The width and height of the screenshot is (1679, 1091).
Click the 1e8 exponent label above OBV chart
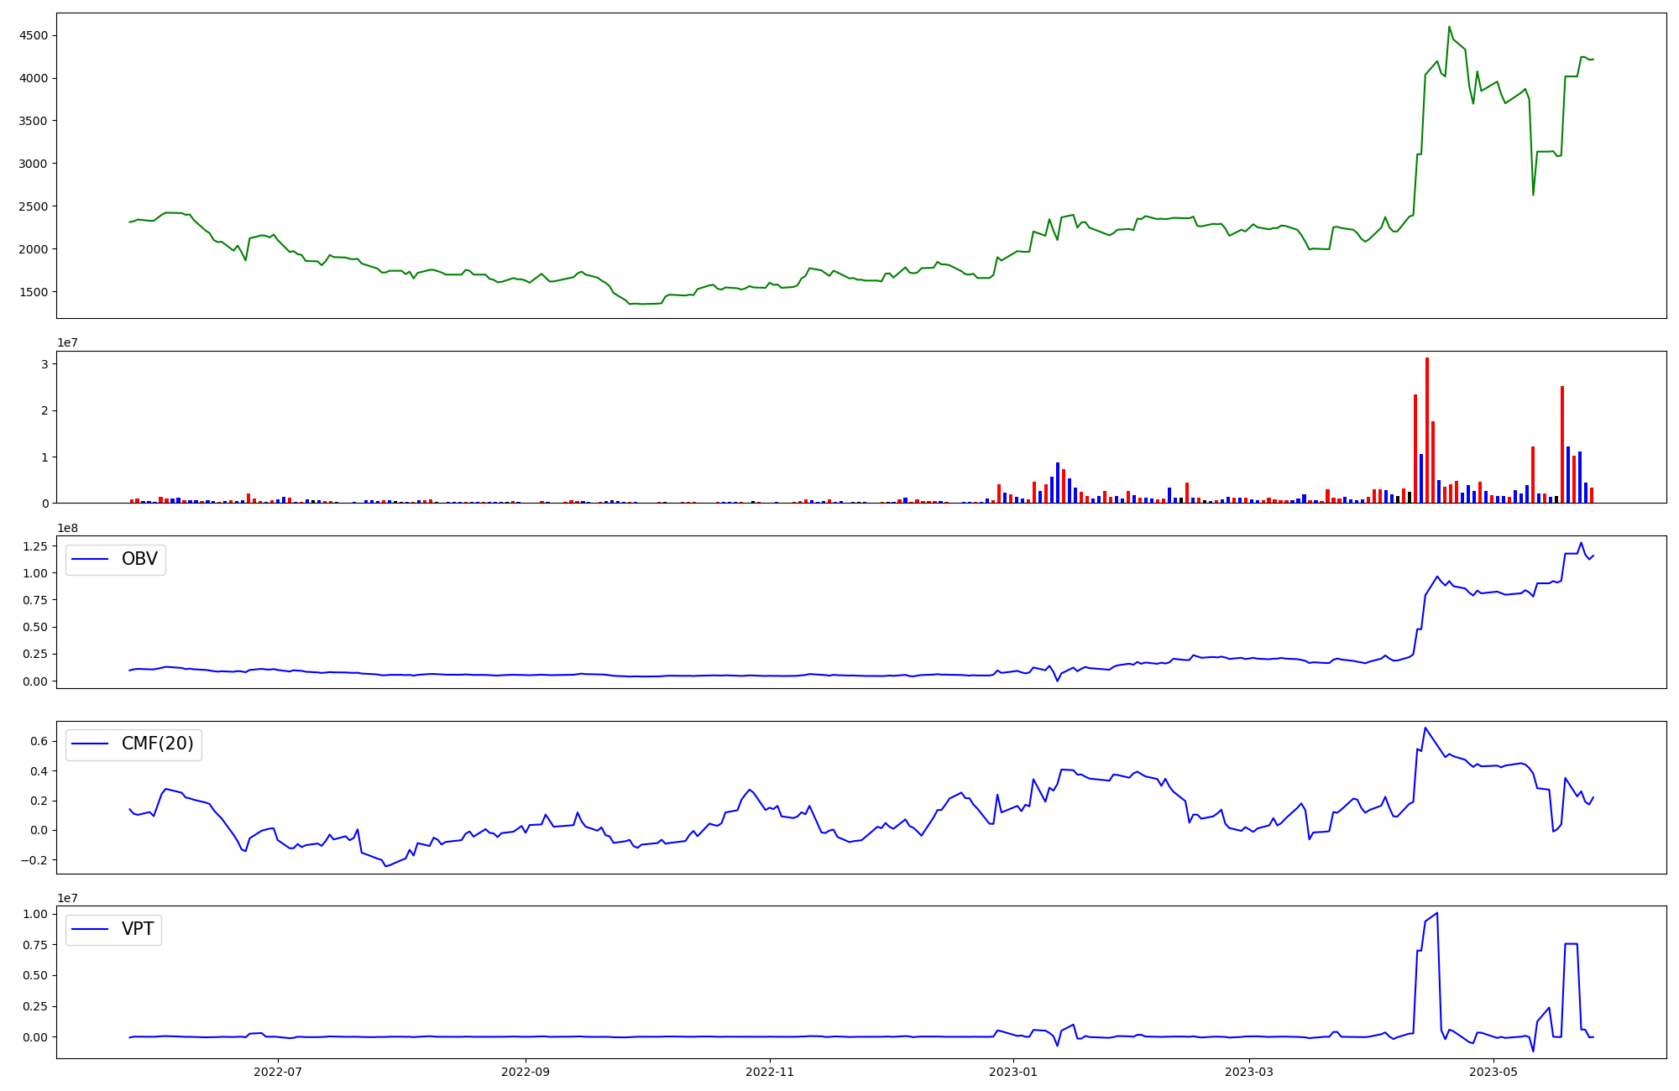point(67,528)
